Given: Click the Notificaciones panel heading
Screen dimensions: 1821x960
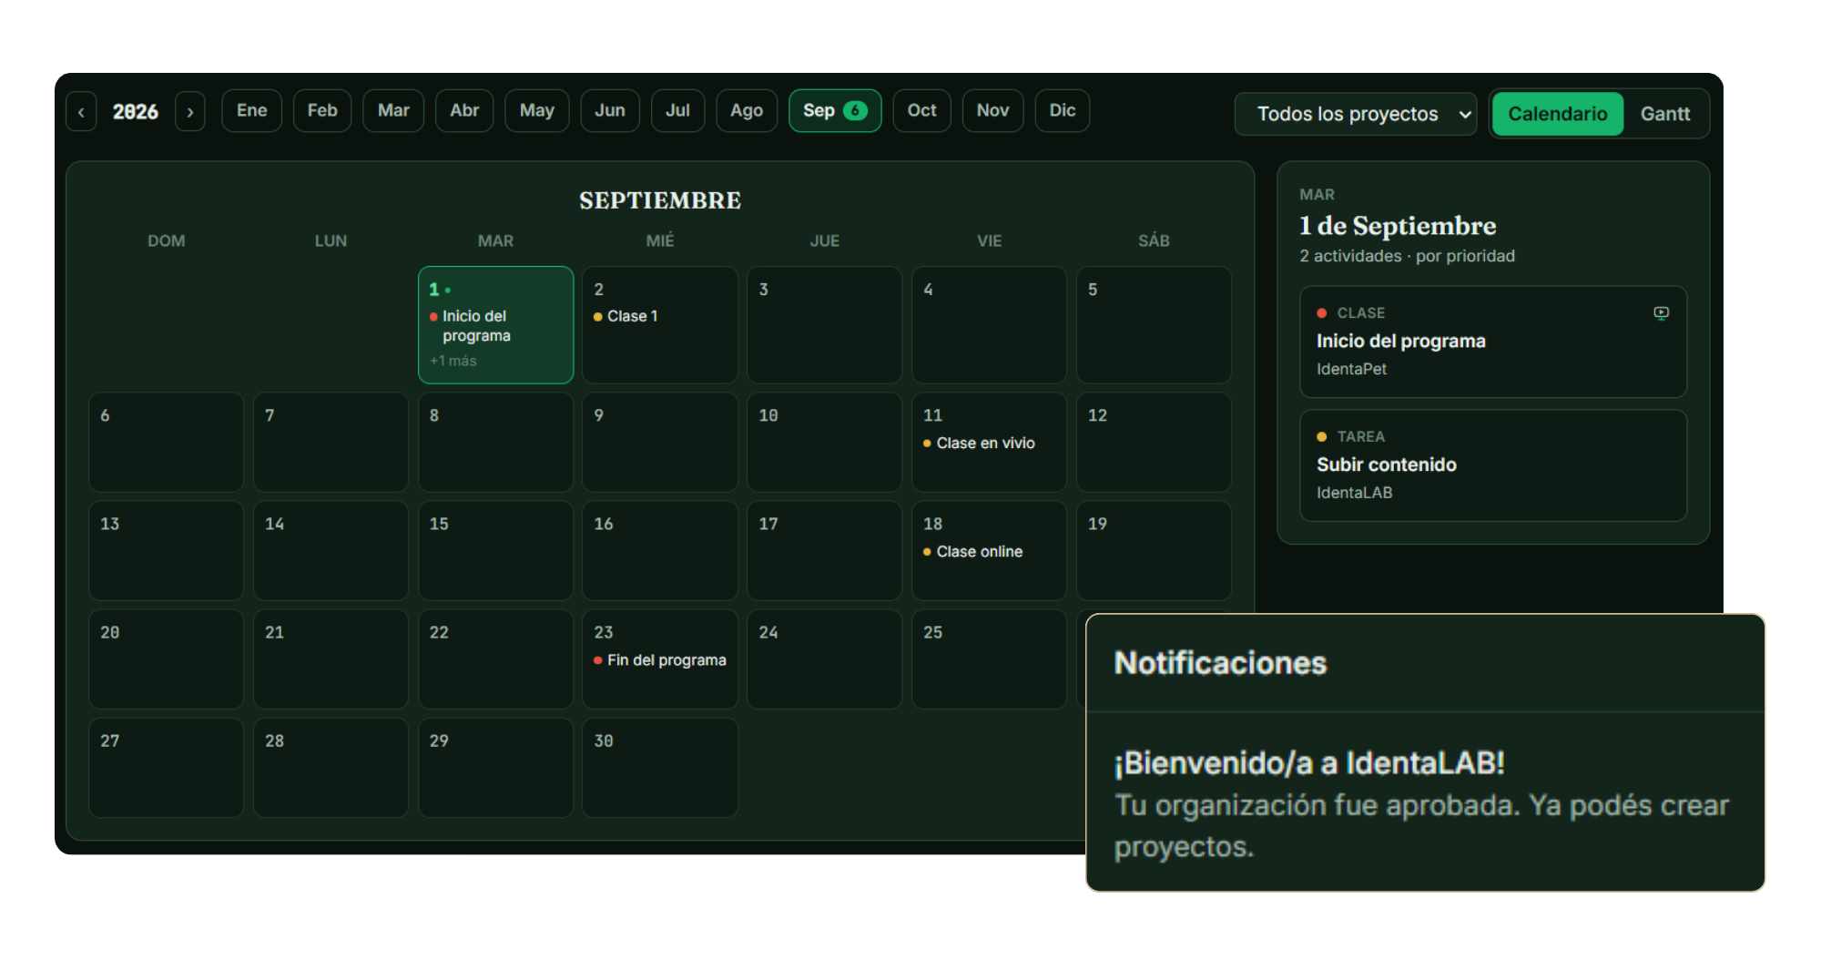Looking at the screenshot, I should 1220,663.
